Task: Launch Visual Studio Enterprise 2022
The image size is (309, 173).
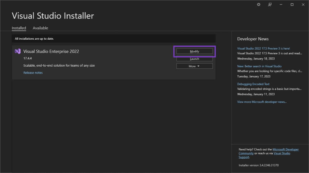Action: 195,59
